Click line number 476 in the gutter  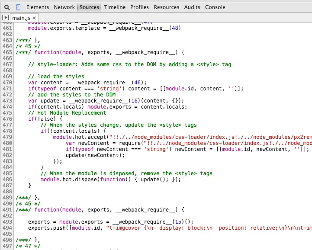(7, 119)
